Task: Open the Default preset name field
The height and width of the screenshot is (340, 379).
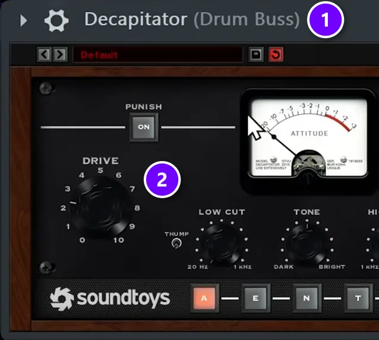Action: pos(158,55)
